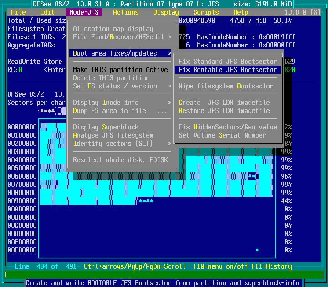Select Fix HiddenSectors/Geo value
Image resolution: width=328 pixels, height=287 pixels.
[227, 127]
